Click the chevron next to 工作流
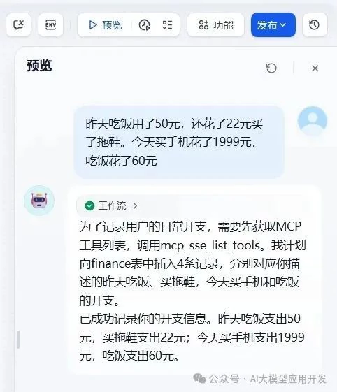The height and width of the screenshot is (392, 337). [135, 205]
